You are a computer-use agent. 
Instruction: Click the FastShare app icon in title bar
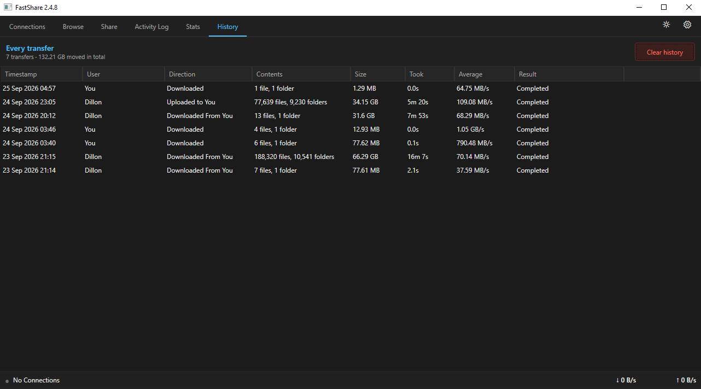(x=8, y=8)
